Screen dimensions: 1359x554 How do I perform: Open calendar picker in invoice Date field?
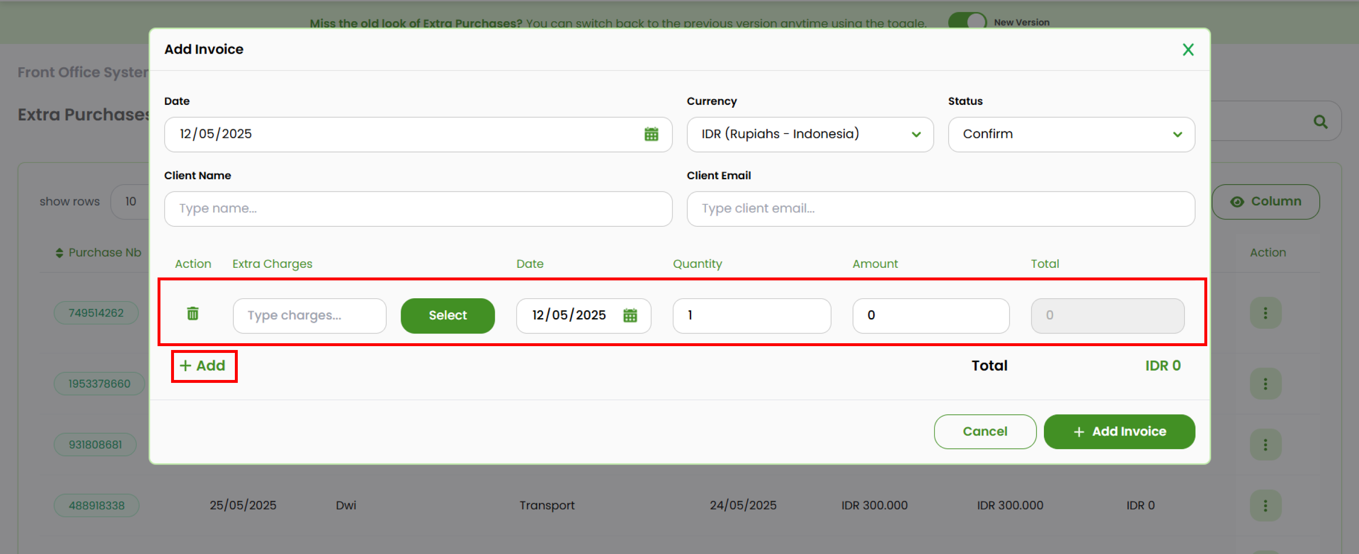tap(651, 134)
